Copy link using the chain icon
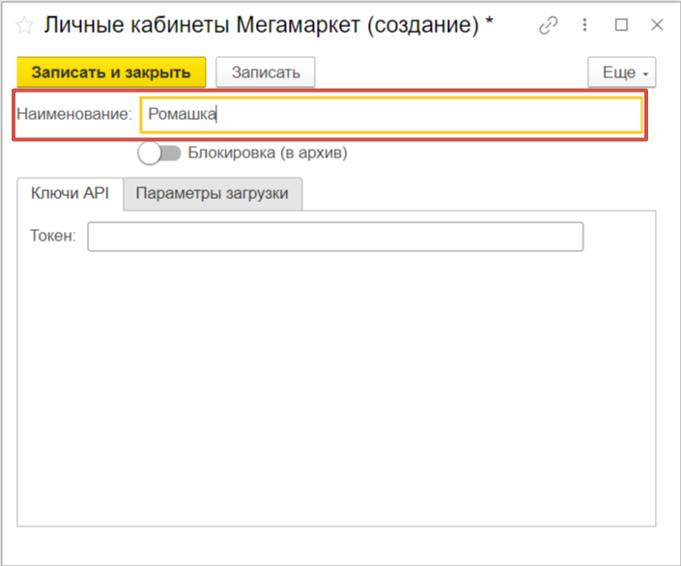 coord(549,26)
